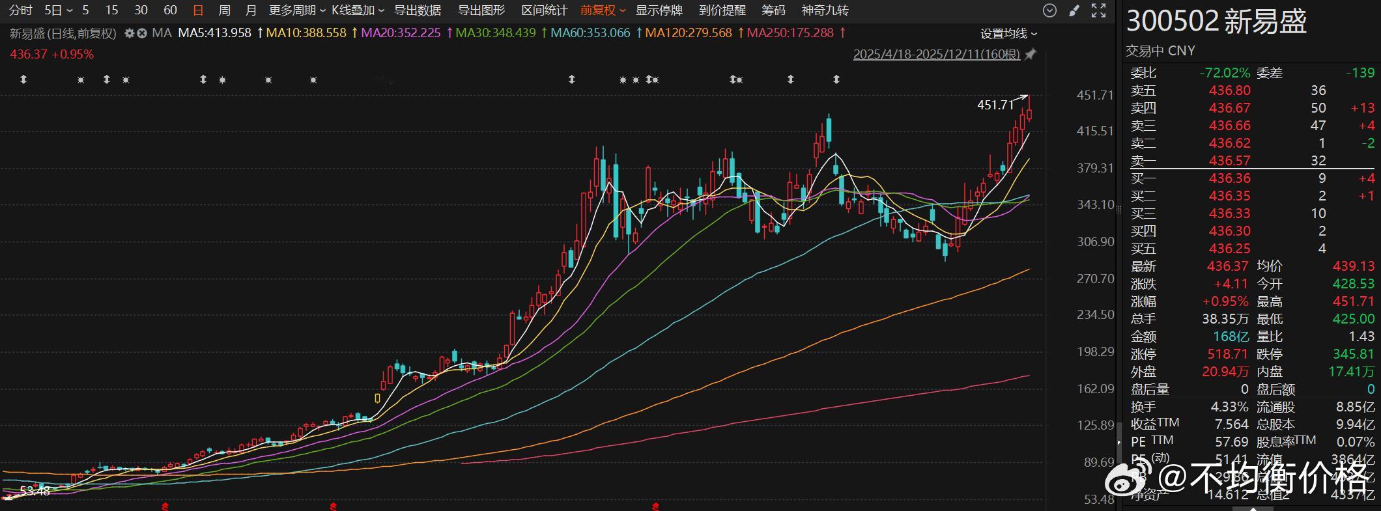Click the 导出图形 button
1381x511 pixels.
[x=481, y=10]
